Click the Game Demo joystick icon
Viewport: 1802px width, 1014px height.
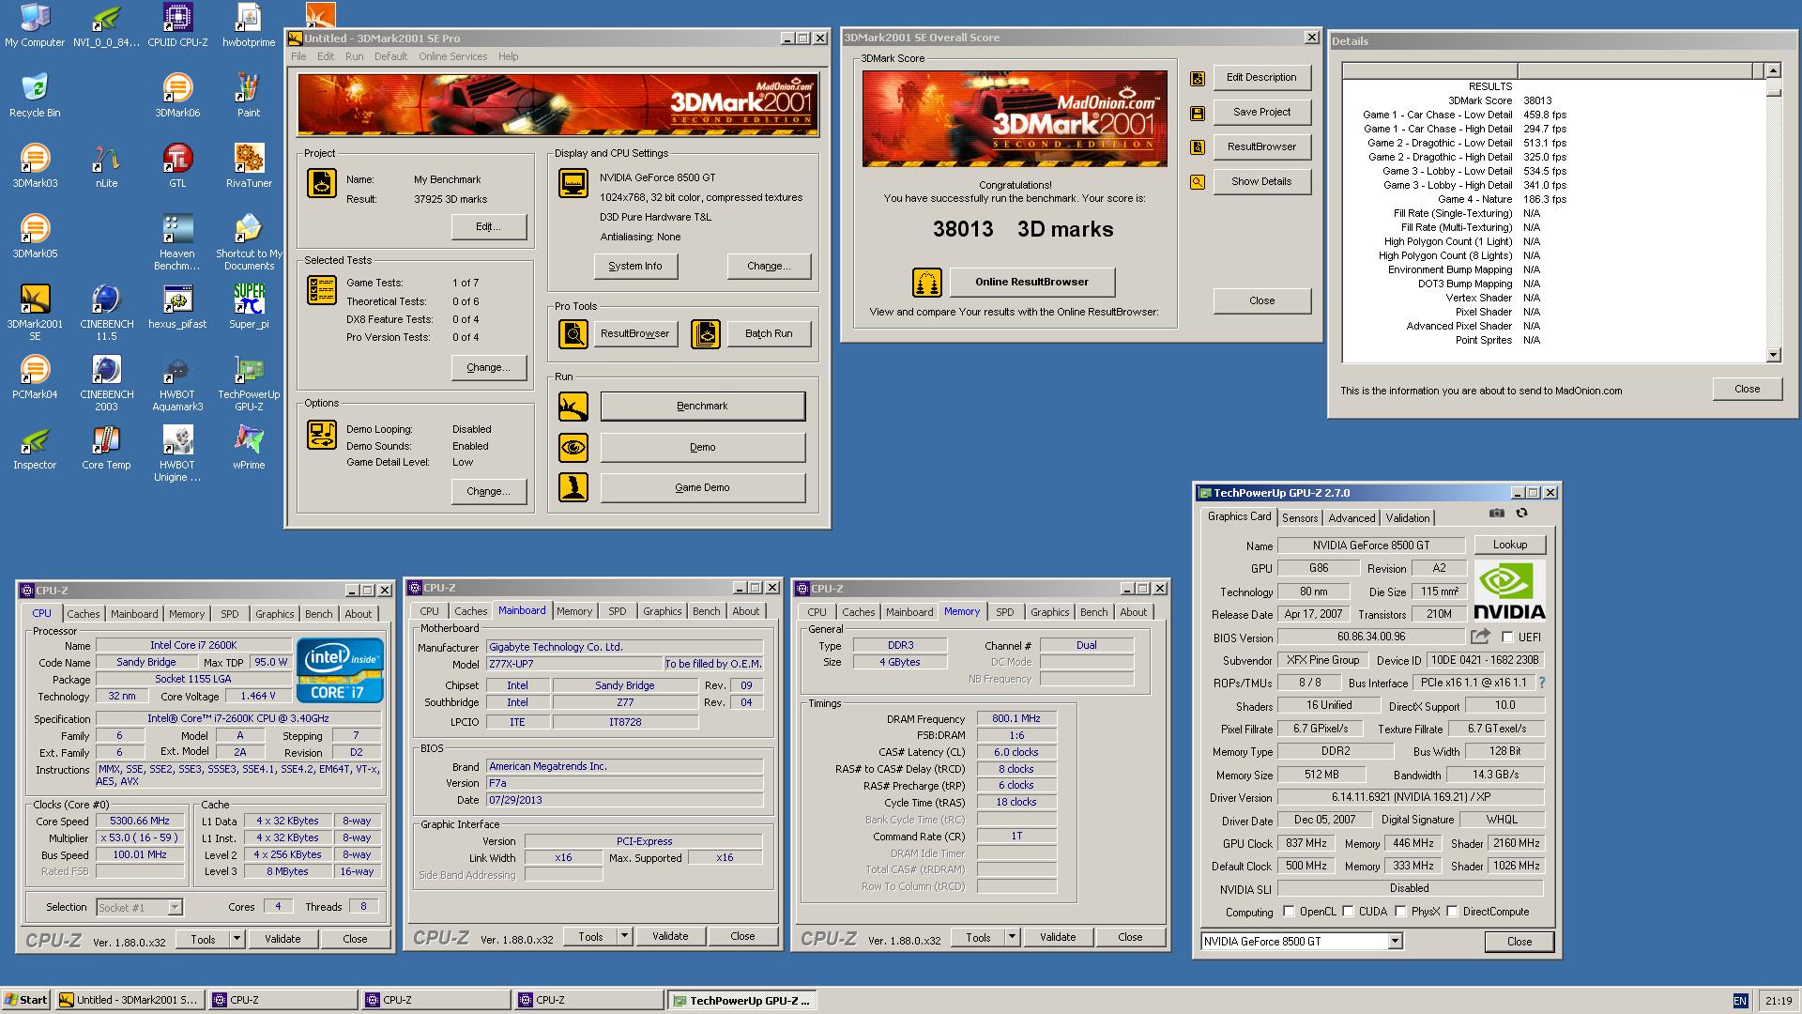coord(573,487)
